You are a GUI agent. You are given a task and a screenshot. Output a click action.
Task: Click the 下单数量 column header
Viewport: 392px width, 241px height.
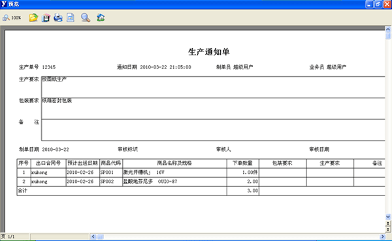click(x=243, y=163)
